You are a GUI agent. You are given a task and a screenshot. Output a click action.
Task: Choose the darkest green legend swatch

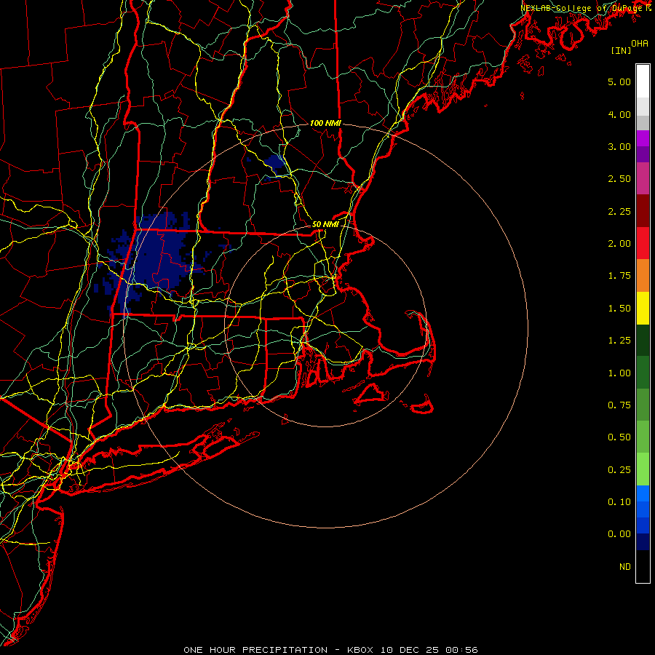[x=643, y=340]
